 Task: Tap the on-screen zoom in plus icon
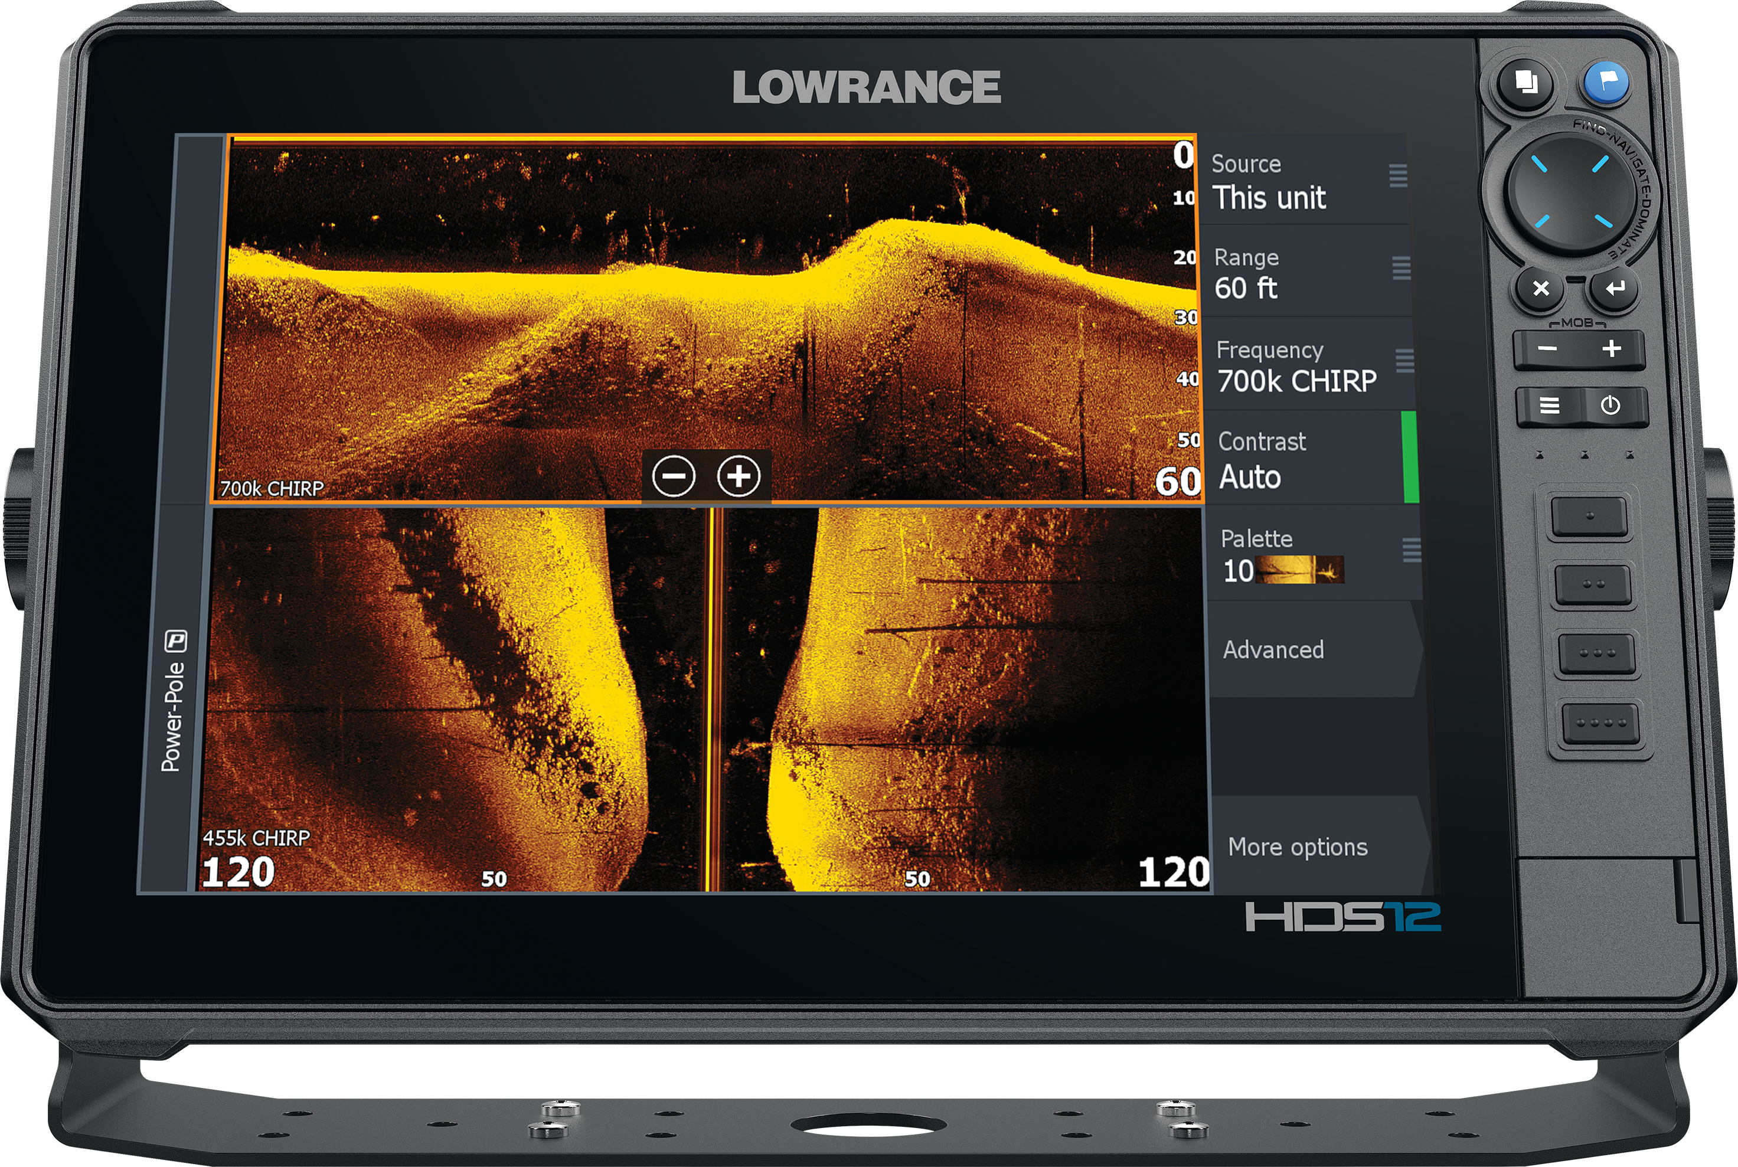point(739,476)
